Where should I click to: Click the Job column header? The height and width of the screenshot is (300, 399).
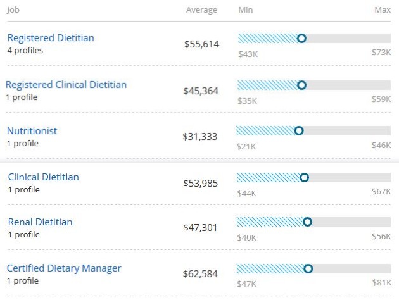point(13,10)
